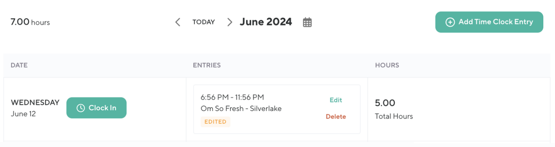Click the ENTRIES column header
Screen dimensions: 555x147
pyautogui.click(x=206, y=65)
